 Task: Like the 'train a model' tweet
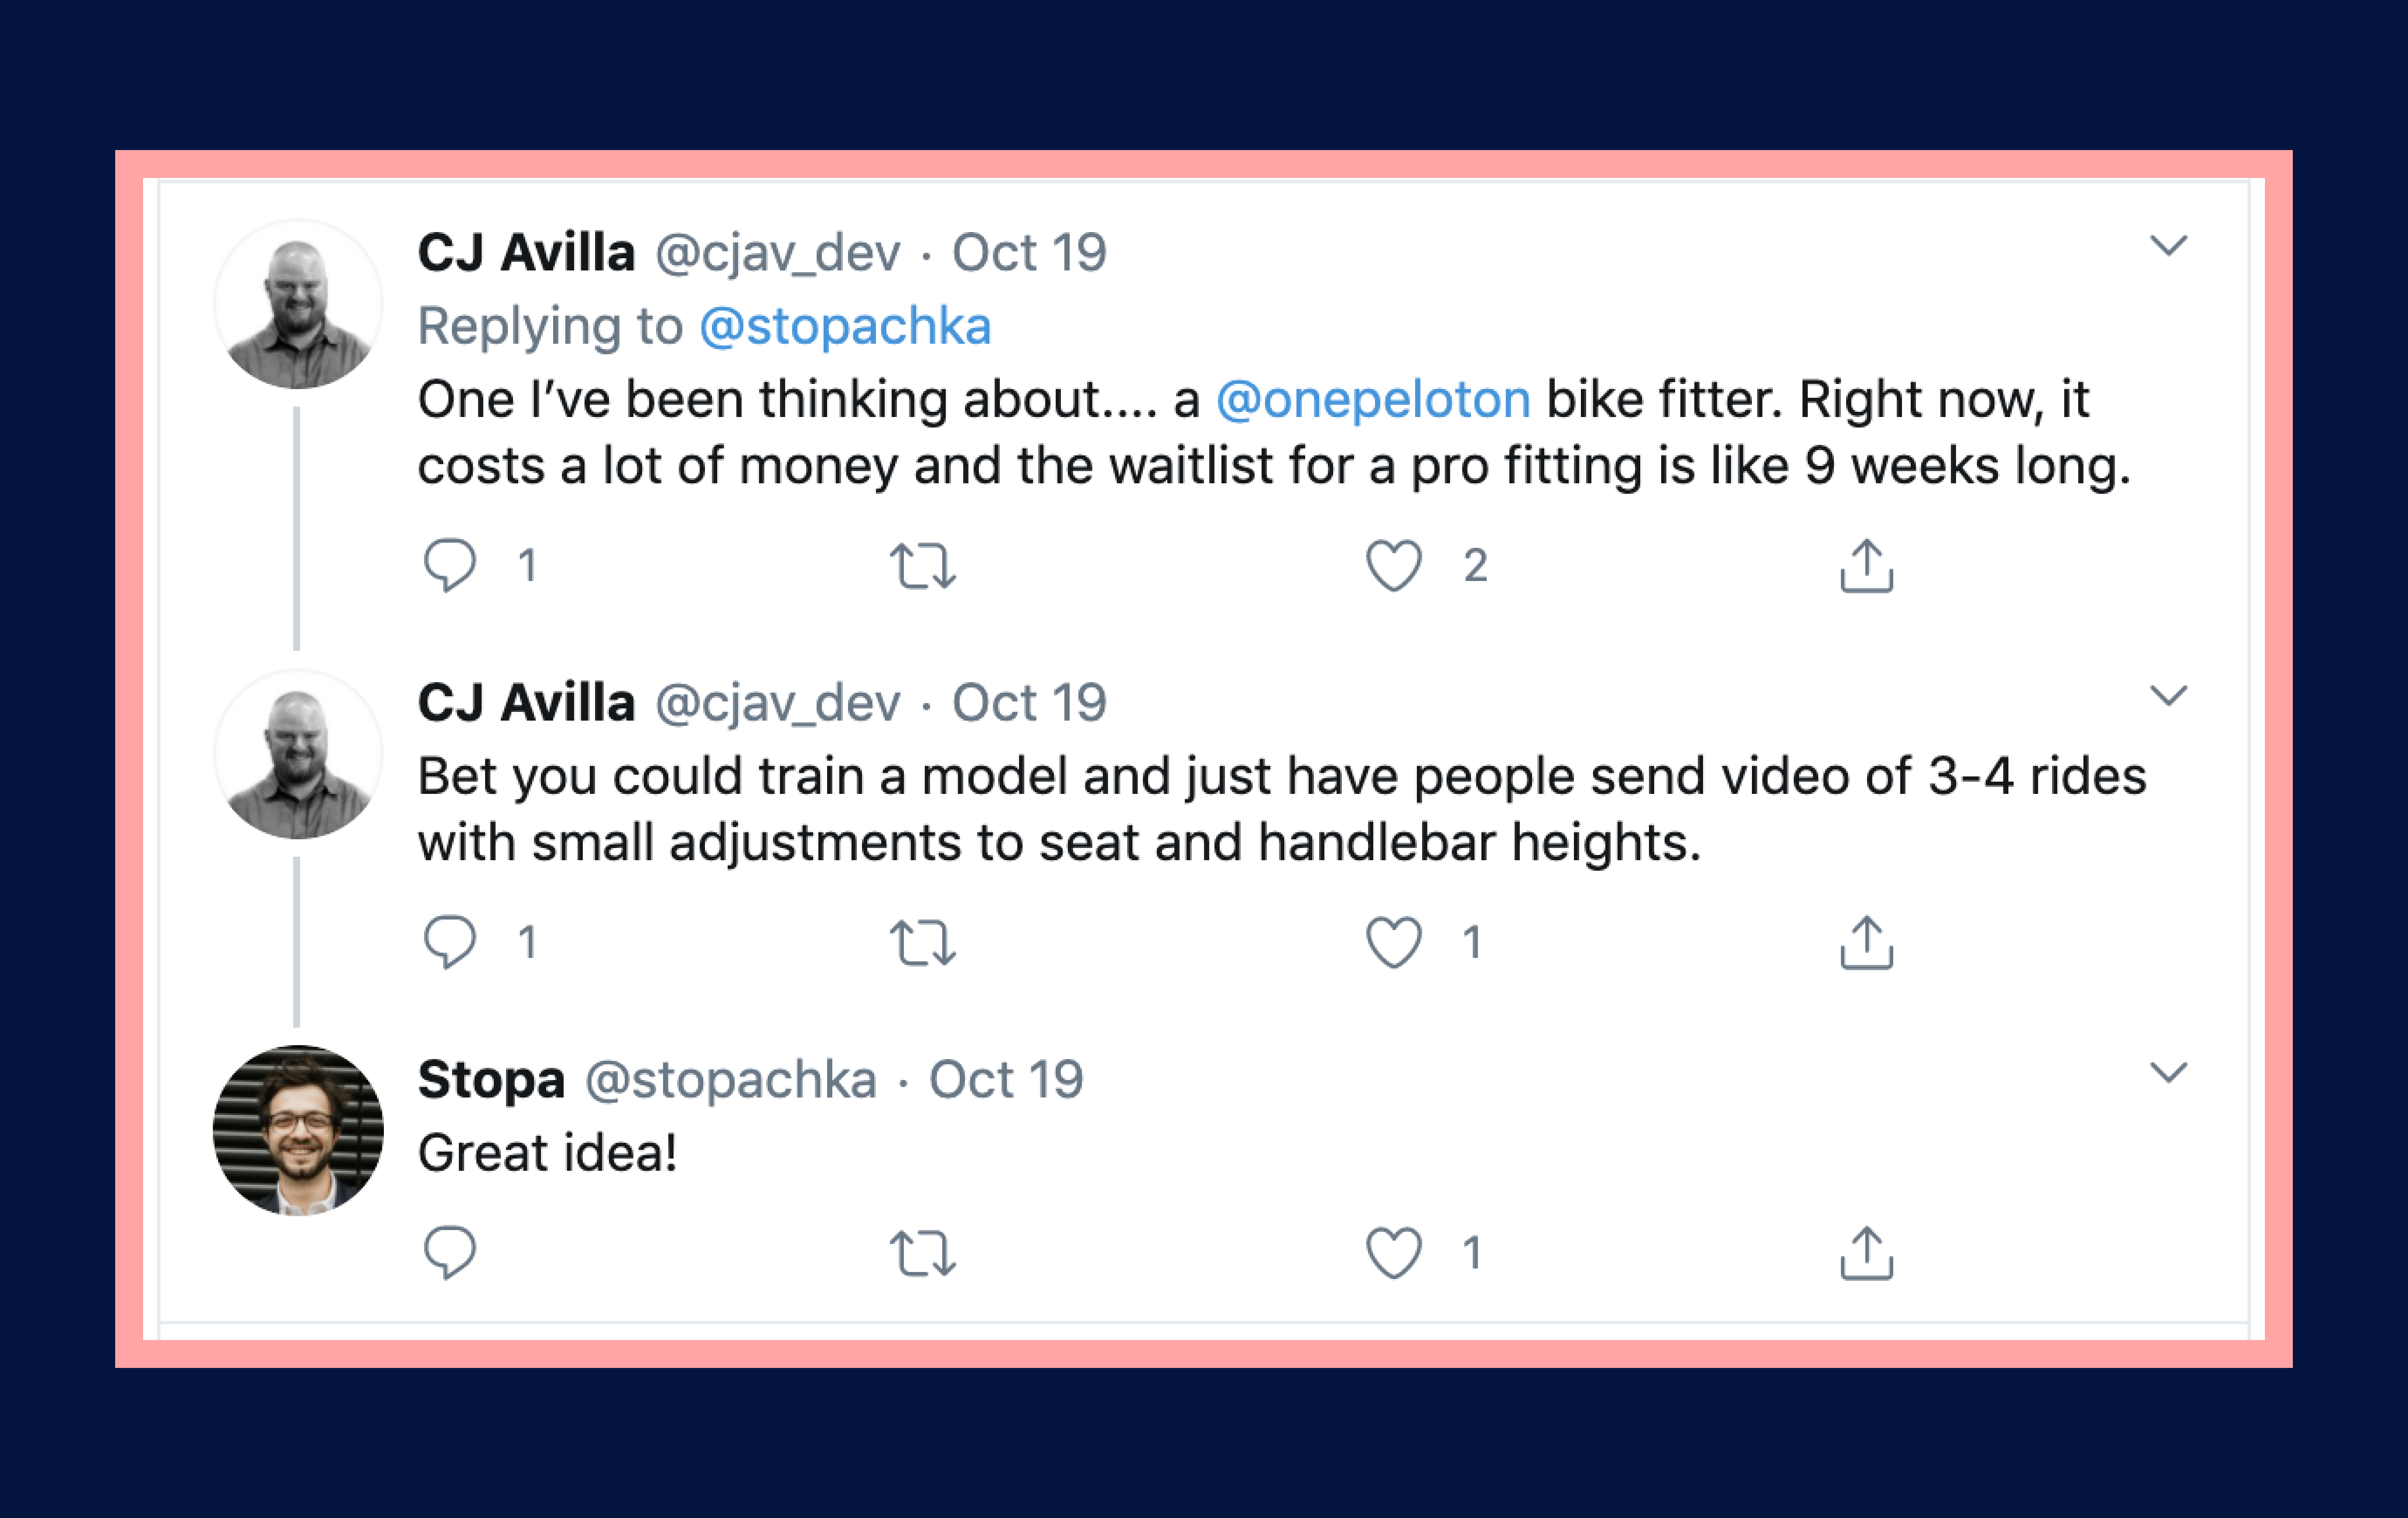(x=1393, y=942)
